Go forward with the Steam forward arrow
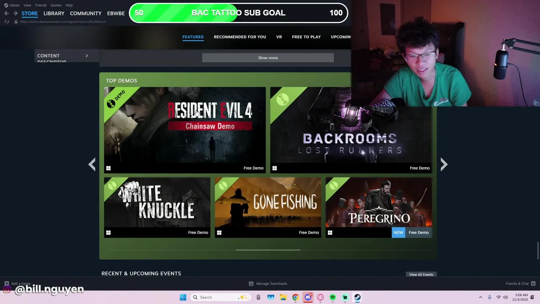The height and width of the screenshot is (304, 540). 15,14
